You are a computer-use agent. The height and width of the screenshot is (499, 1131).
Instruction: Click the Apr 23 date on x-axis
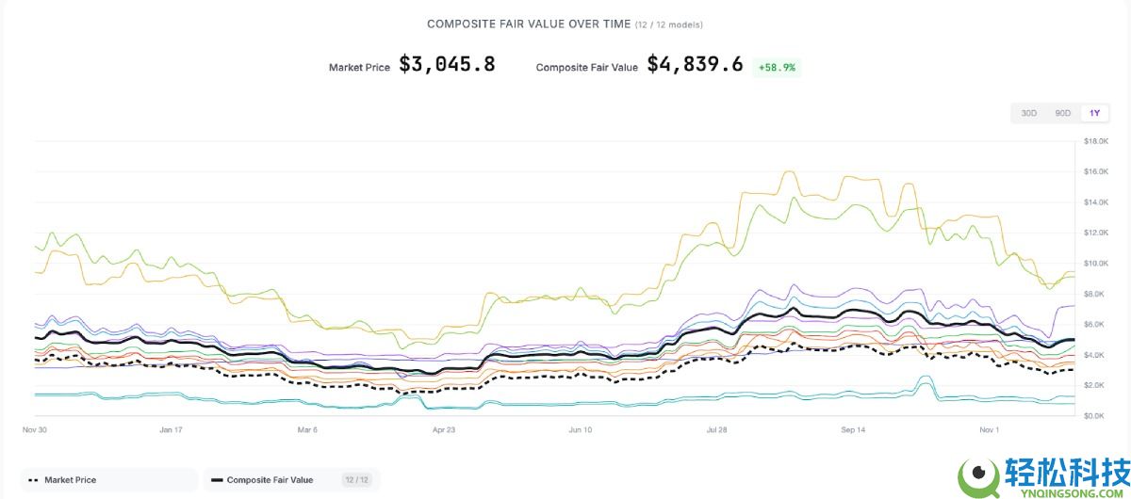coord(444,429)
